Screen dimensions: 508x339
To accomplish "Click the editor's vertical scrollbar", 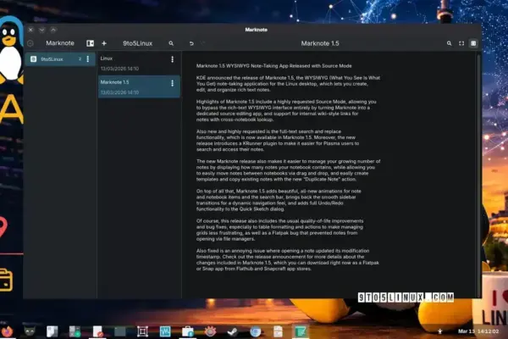I will click(478, 175).
